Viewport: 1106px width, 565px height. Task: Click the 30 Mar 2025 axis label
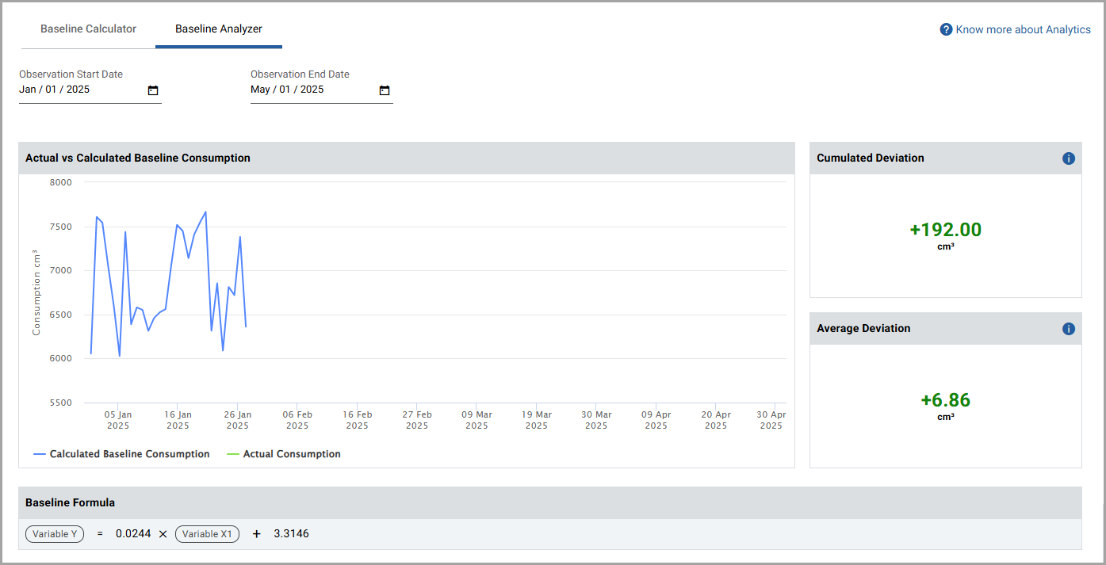(x=596, y=420)
